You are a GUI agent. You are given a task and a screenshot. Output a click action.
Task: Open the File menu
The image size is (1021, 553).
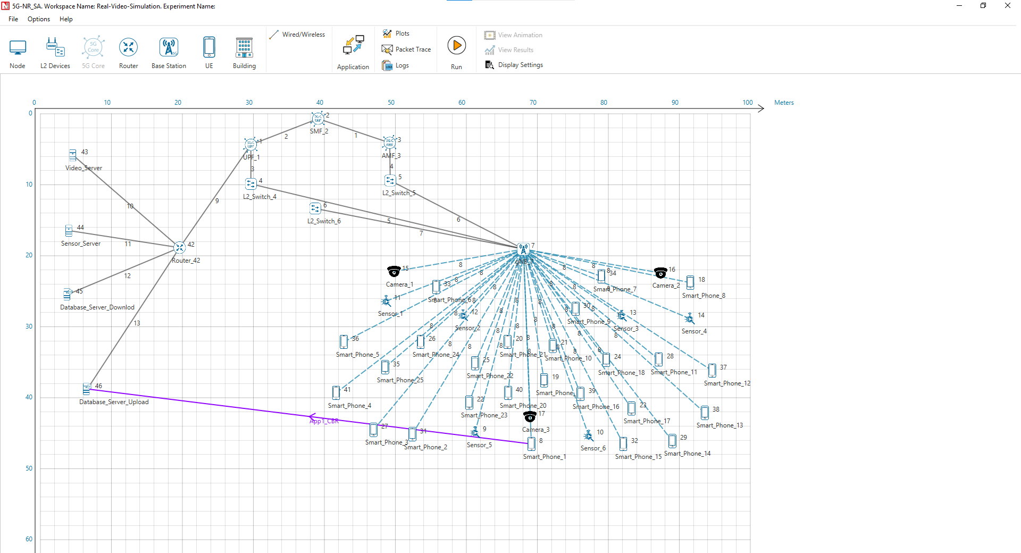click(13, 19)
